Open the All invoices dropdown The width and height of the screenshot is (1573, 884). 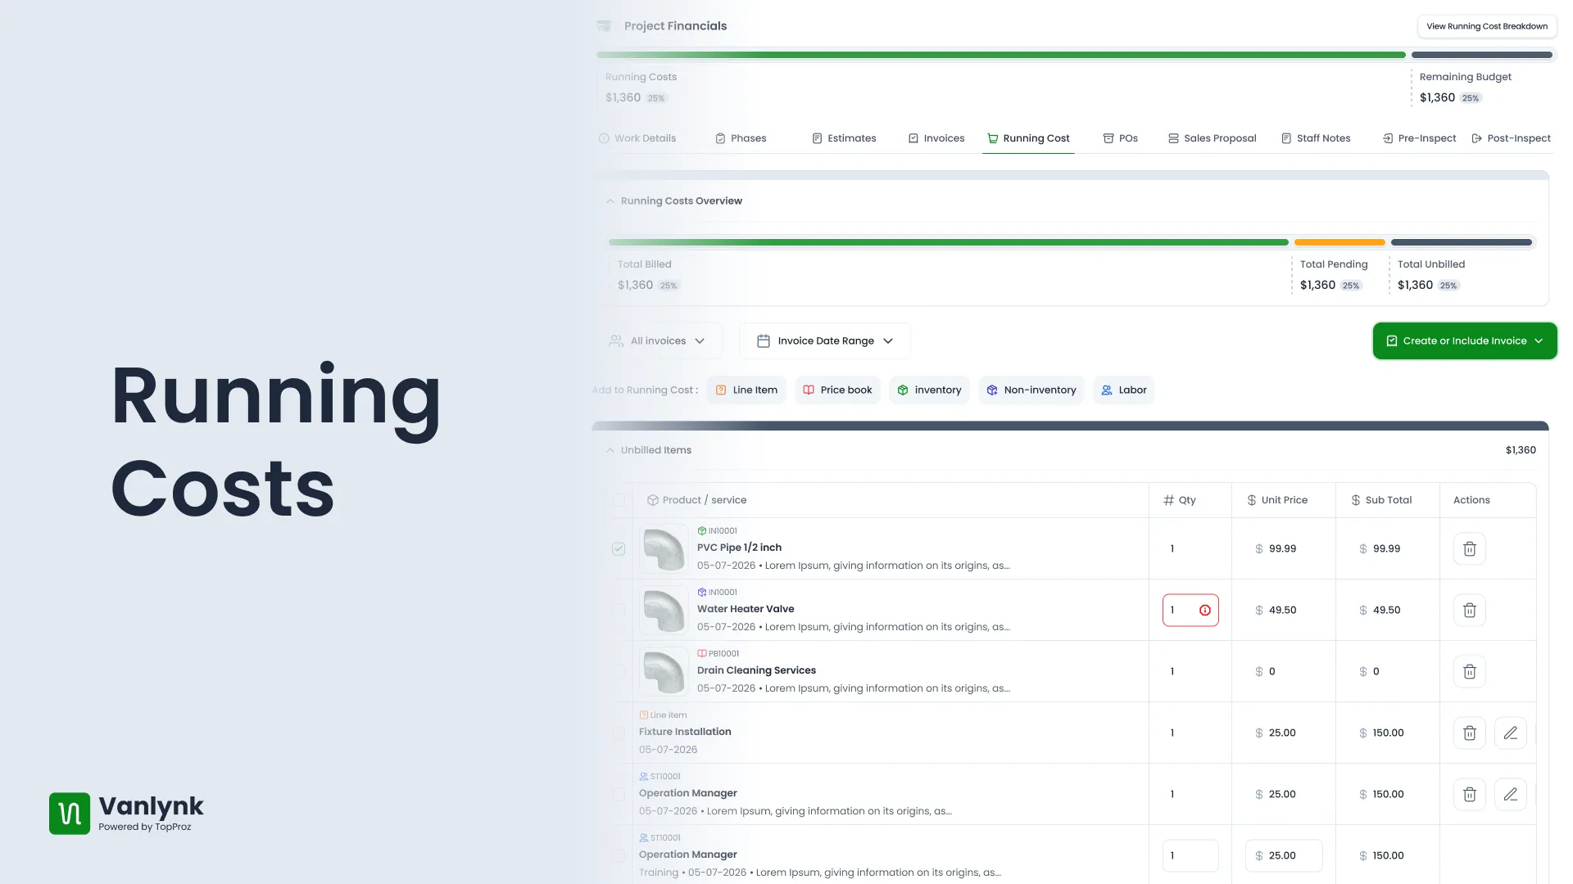(x=657, y=341)
